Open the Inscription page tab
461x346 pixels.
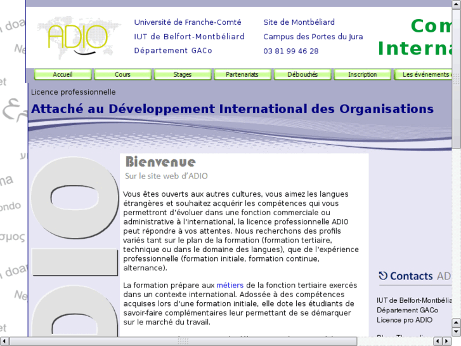pyautogui.click(x=362, y=74)
